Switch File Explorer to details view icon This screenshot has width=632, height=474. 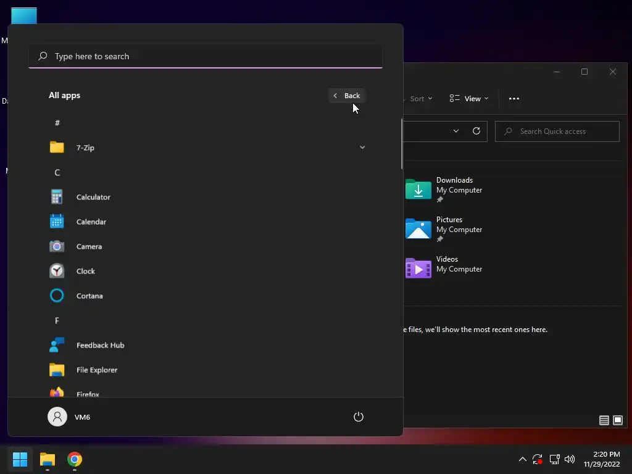click(x=604, y=420)
